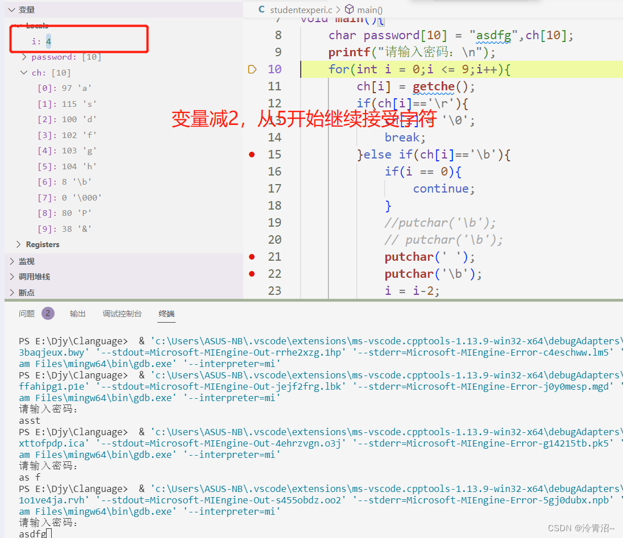Click the cube symbol next to main() in breadcrumb
The image size is (623, 538).
click(x=348, y=9)
